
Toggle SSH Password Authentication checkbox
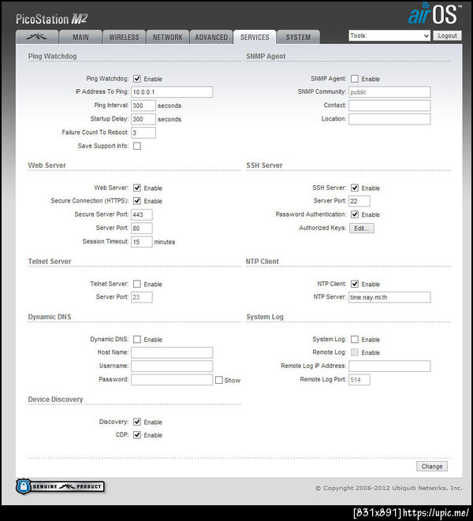(x=355, y=214)
